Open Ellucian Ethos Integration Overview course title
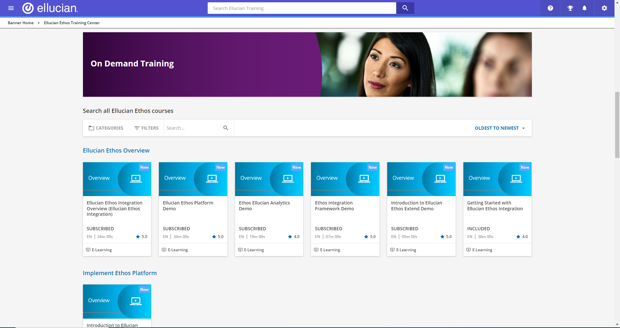The height and width of the screenshot is (328, 620). 114,208
